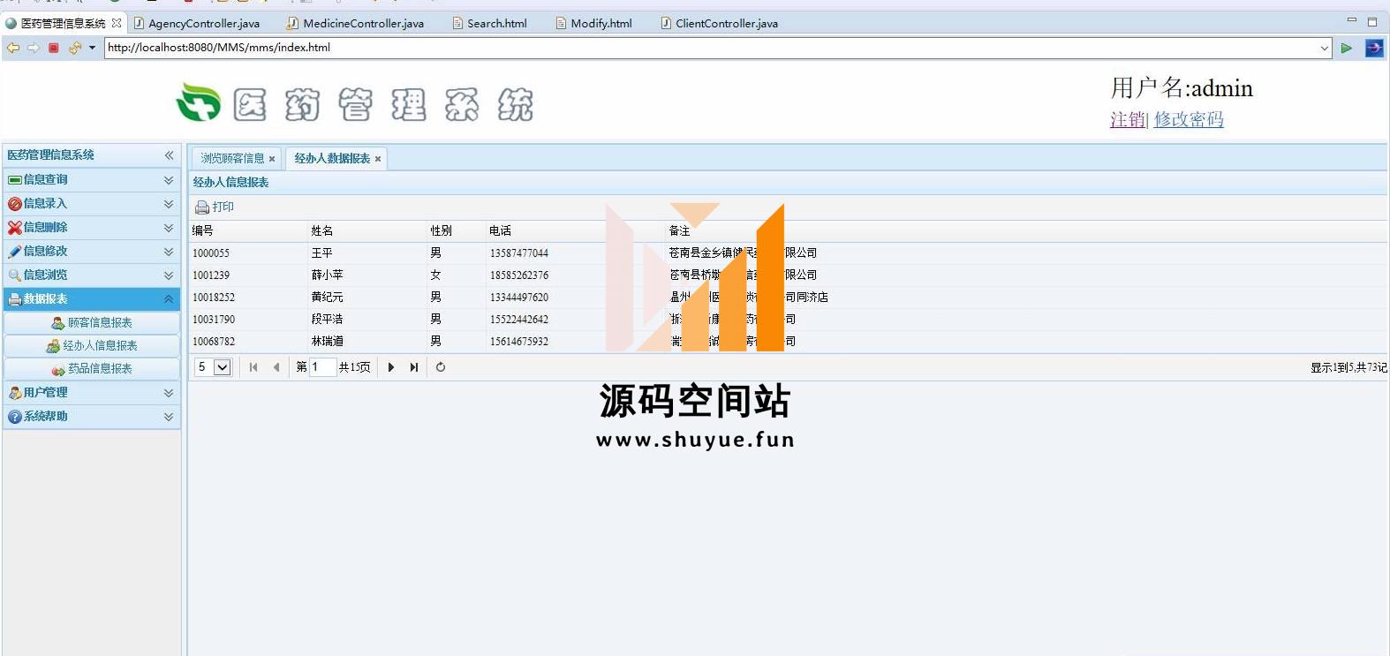
Task: Expand the 信息查询 accordion section
Action: 168,180
